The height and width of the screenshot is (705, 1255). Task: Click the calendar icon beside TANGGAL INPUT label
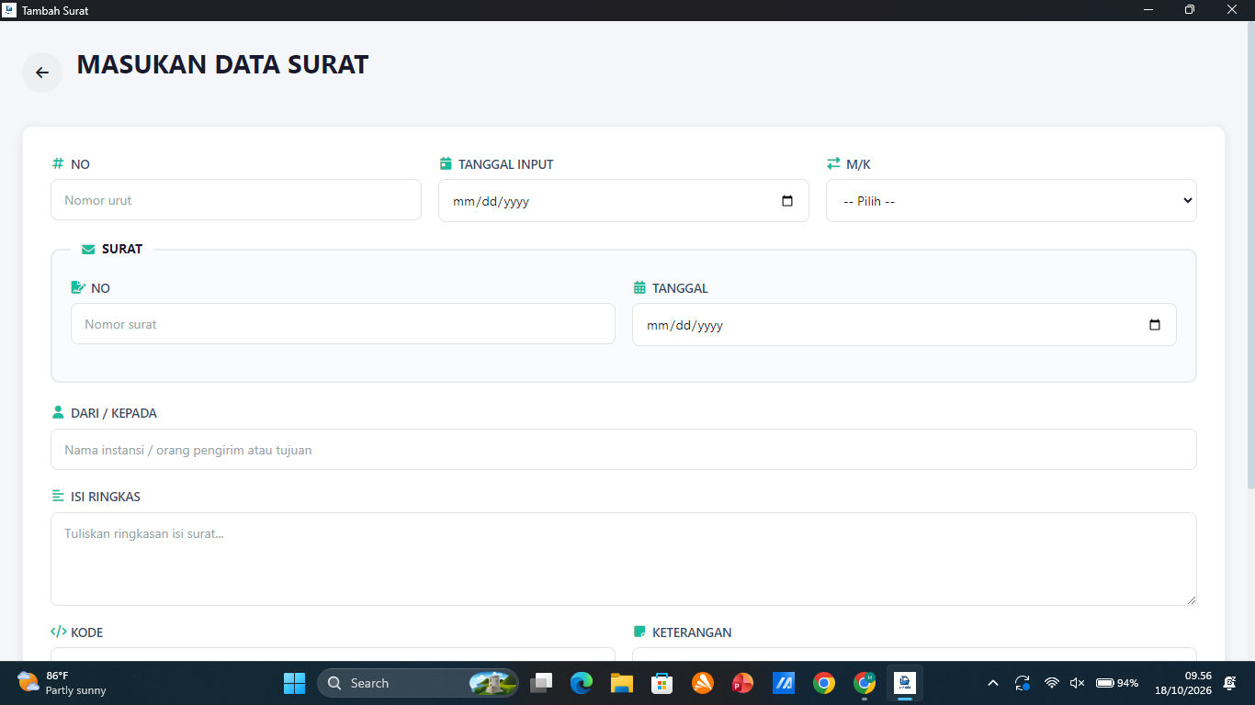coord(446,163)
